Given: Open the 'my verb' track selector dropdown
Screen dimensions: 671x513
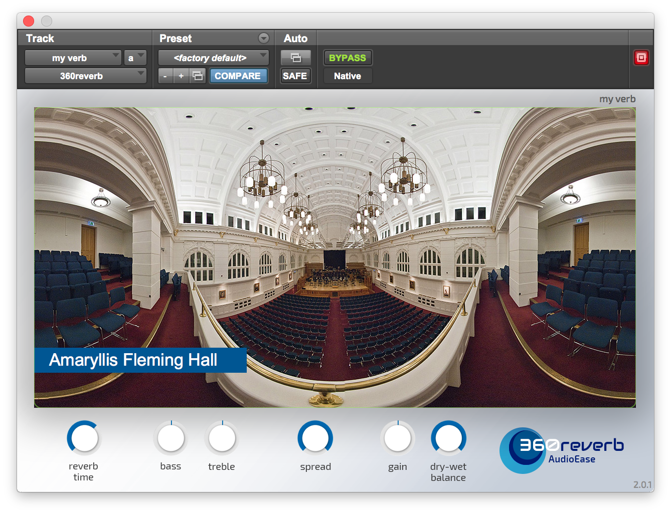Looking at the screenshot, I should click(x=73, y=58).
